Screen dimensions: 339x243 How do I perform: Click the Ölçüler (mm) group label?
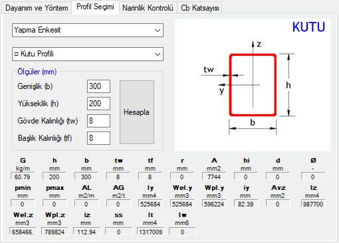pos(37,72)
